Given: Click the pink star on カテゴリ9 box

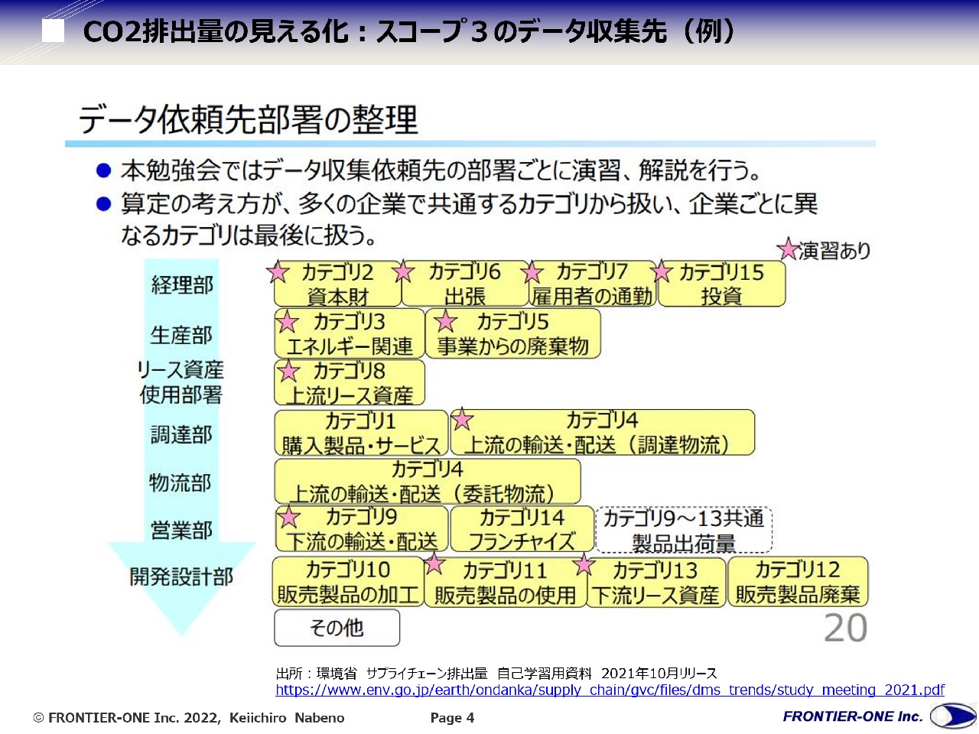Looking at the screenshot, I should (x=288, y=518).
